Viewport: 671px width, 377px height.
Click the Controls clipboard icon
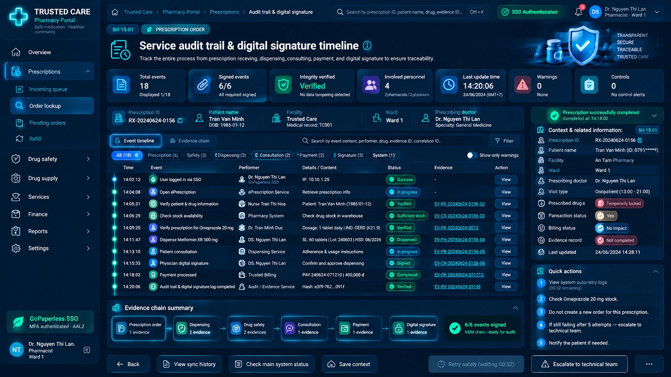click(589, 85)
